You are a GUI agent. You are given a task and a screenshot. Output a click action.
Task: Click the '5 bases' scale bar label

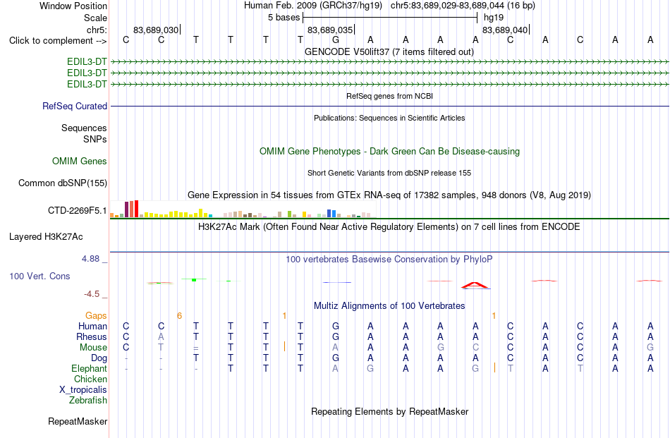pyautogui.click(x=284, y=18)
